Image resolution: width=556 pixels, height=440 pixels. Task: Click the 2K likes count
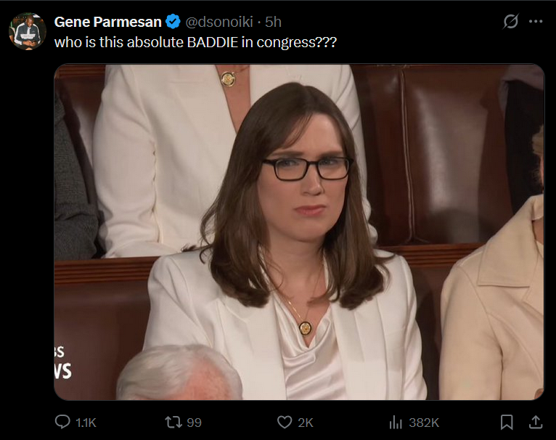306,423
